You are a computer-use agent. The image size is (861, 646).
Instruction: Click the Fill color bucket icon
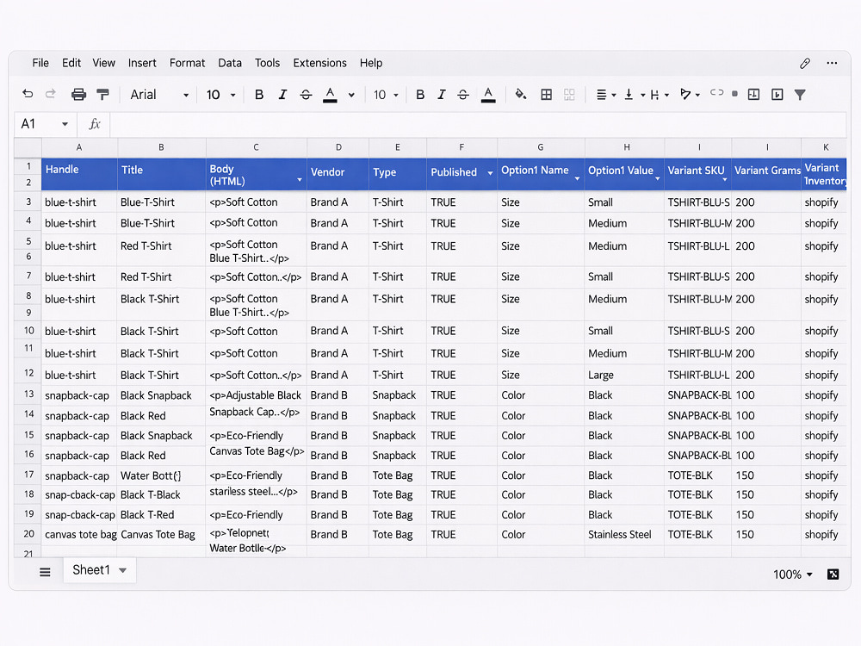click(521, 95)
